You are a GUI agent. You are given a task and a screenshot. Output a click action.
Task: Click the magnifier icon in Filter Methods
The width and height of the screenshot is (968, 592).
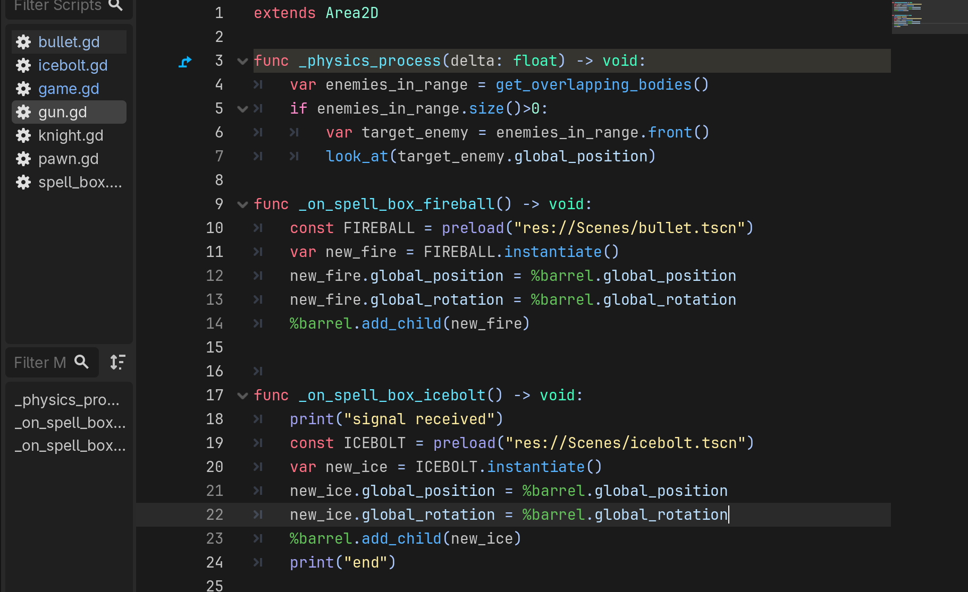pyautogui.click(x=81, y=362)
